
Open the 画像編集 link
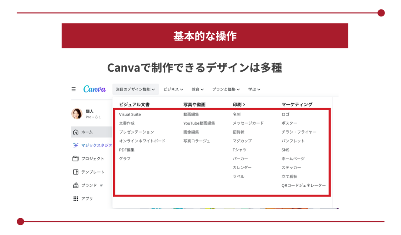pos(191,132)
